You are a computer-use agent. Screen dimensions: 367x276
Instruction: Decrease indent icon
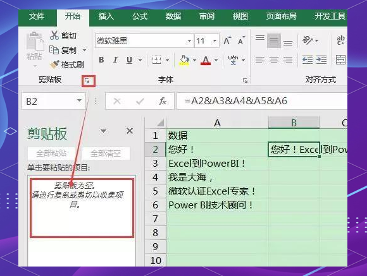tap(308, 59)
